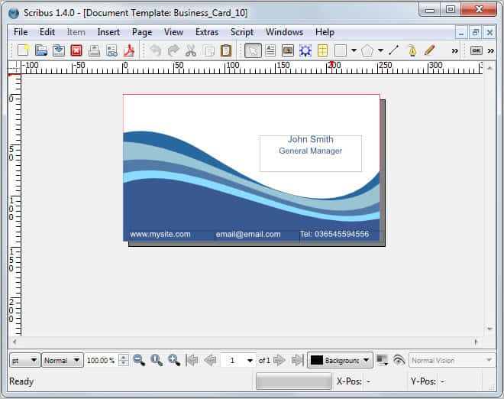Expand hidden tools via first chevron
504x399 pixels.
[x=454, y=51]
